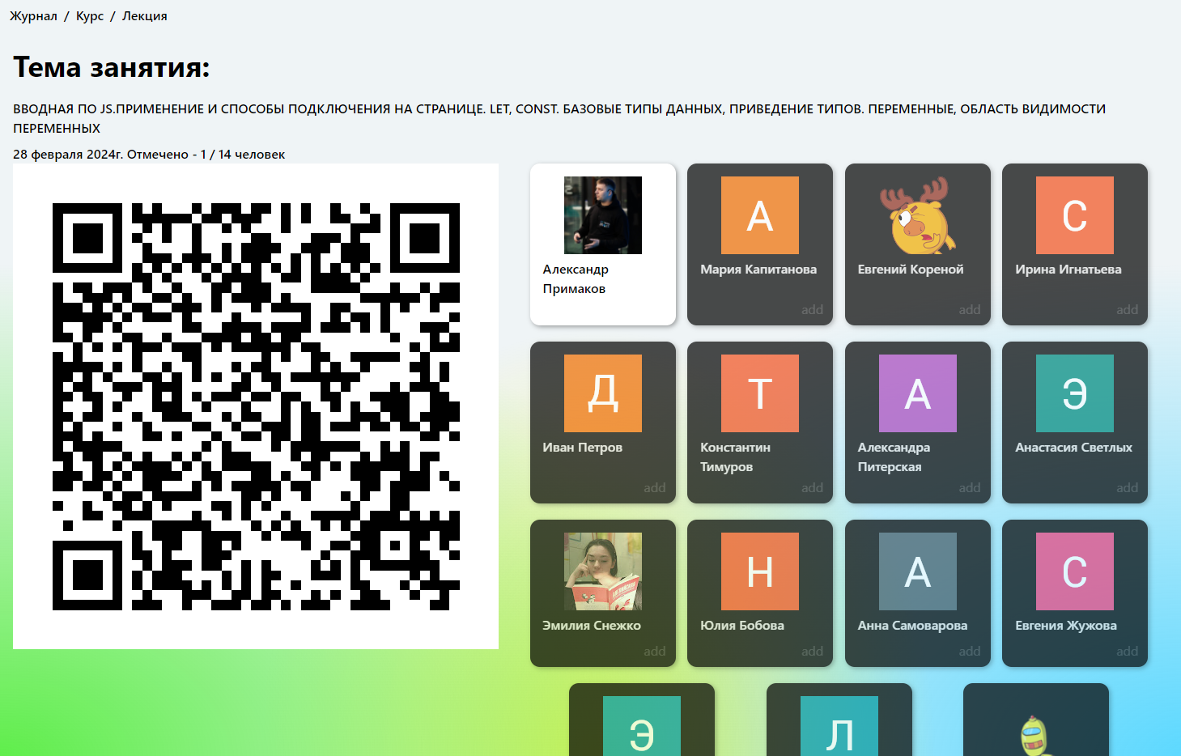Click Иван Петров's Д letter avatar
Viewport: 1181px width, 756px height.
coord(602,393)
